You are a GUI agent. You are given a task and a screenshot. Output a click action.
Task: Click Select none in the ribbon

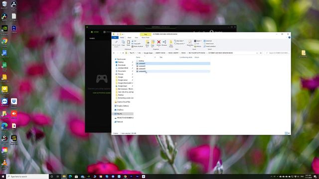(x=208, y=44)
